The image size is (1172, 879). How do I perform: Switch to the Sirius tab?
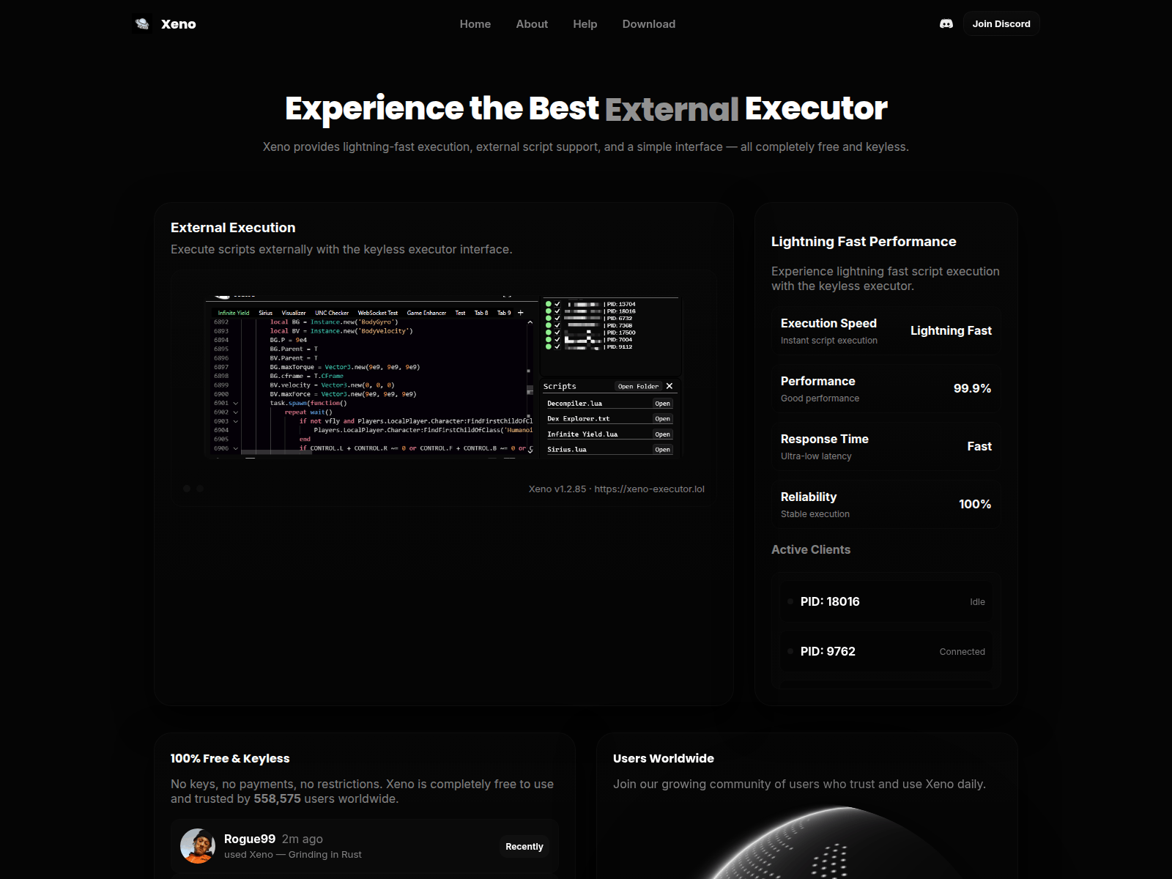[x=265, y=313]
